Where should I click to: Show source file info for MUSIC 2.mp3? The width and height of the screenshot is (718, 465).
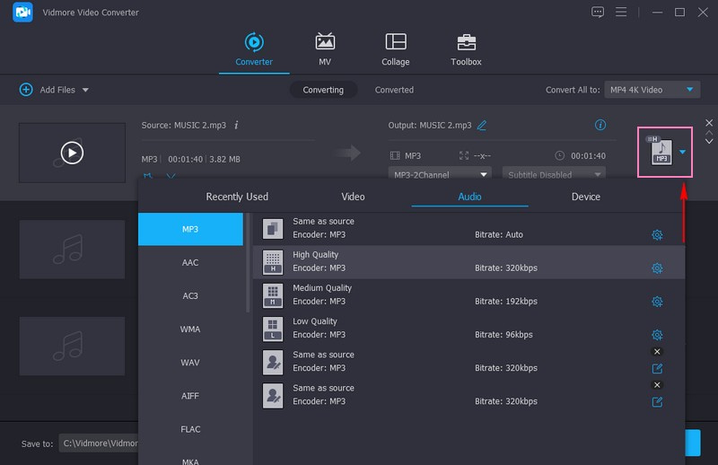pos(236,126)
